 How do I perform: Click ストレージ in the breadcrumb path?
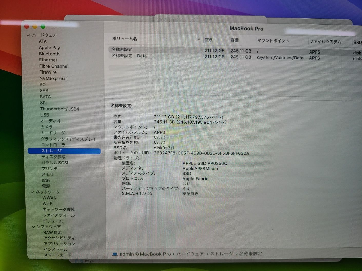click(x=221, y=254)
